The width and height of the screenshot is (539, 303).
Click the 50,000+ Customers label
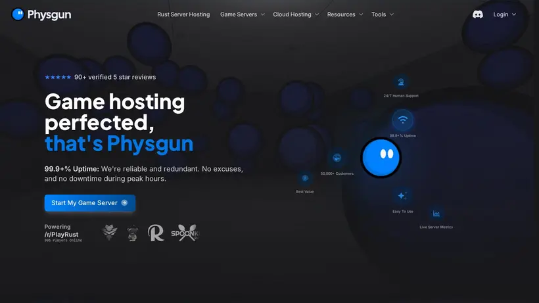pos(337,174)
